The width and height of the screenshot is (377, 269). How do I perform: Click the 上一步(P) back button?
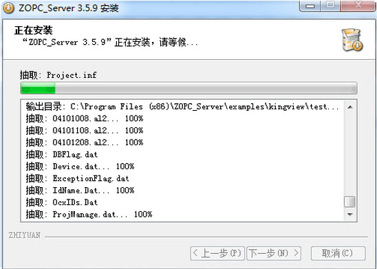[x=217, y=253]
